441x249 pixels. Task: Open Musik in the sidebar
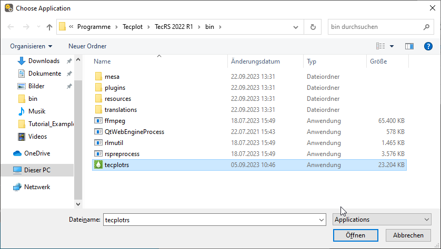click(37, 111)
